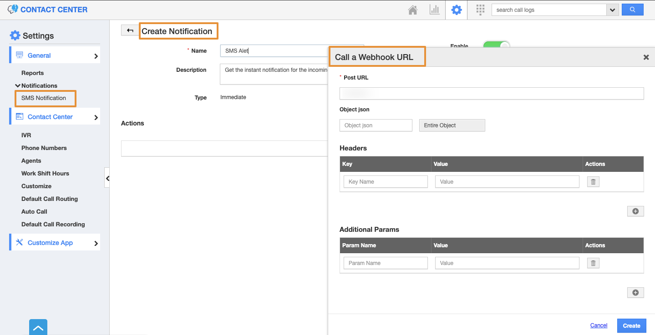This screenshot has width=655, height=335.
Task: Click the Post URL input field
Action: tap(492, 94)
